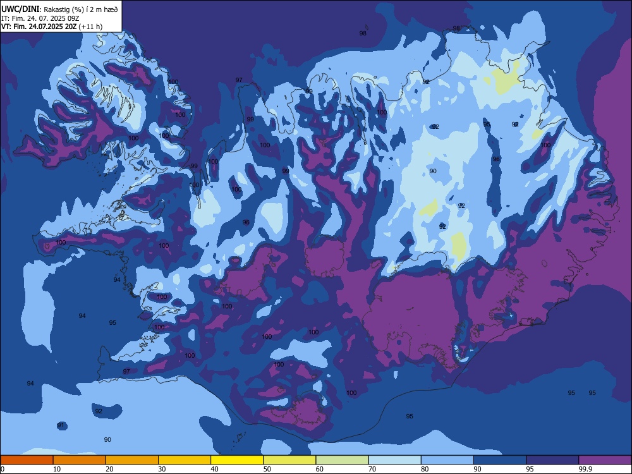This screenshot has height=474, width=632.
Task: Click the '20' tick label on the color scale
Action: pyautogui.click(x=109, y=469)
